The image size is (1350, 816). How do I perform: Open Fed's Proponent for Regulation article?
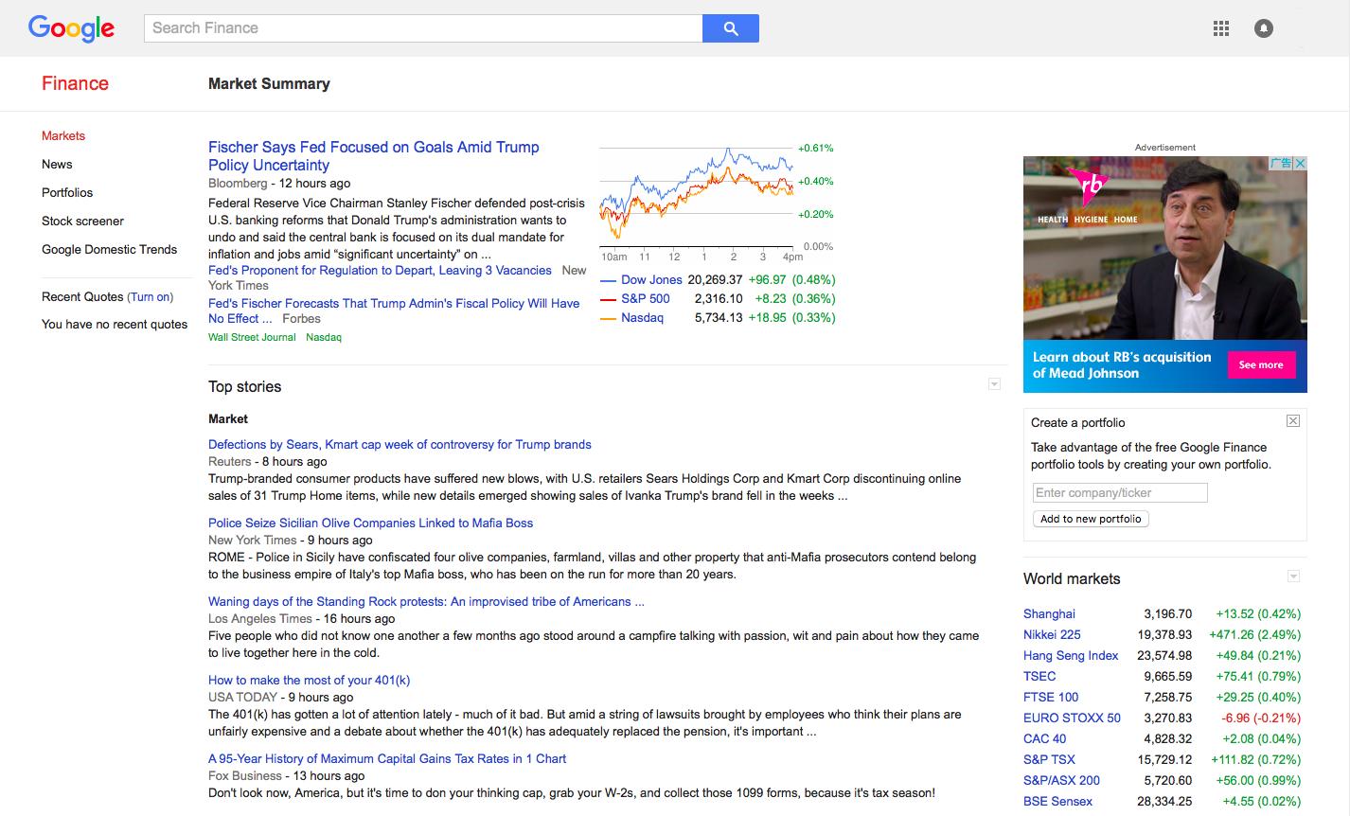point(380,270)
